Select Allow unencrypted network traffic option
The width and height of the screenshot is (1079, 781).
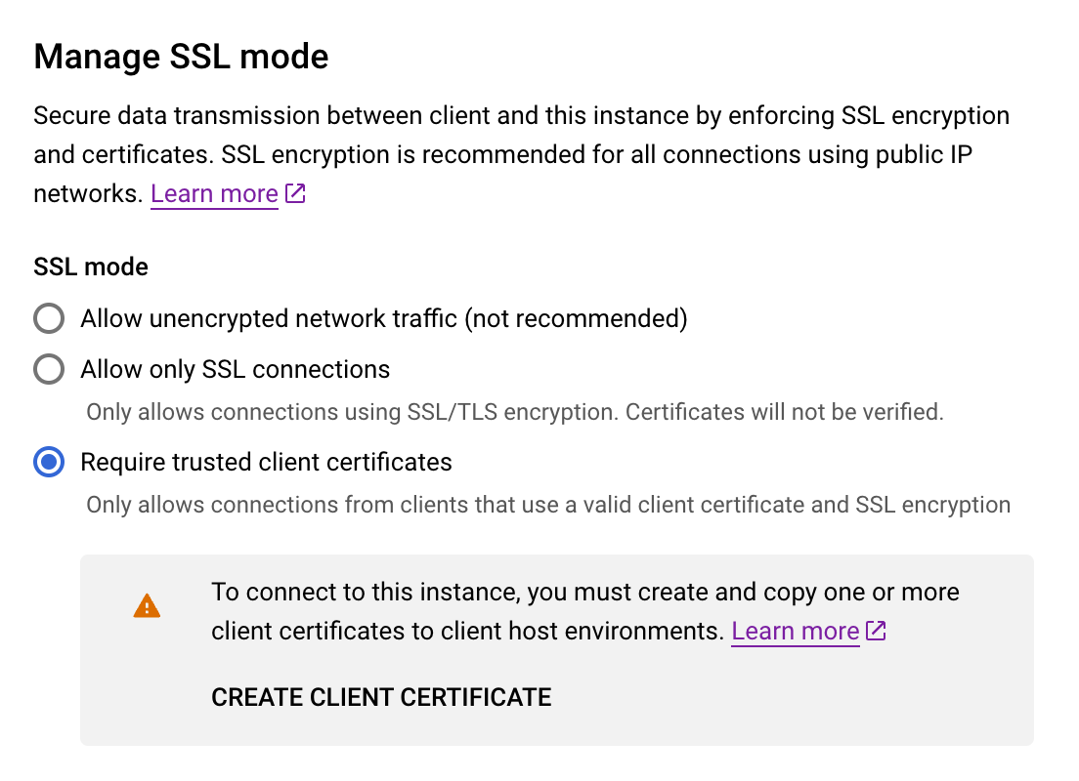pyautogui.click(x=48, y=318)
